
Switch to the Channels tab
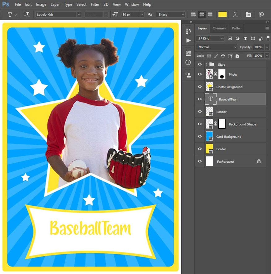pos(219,28)
